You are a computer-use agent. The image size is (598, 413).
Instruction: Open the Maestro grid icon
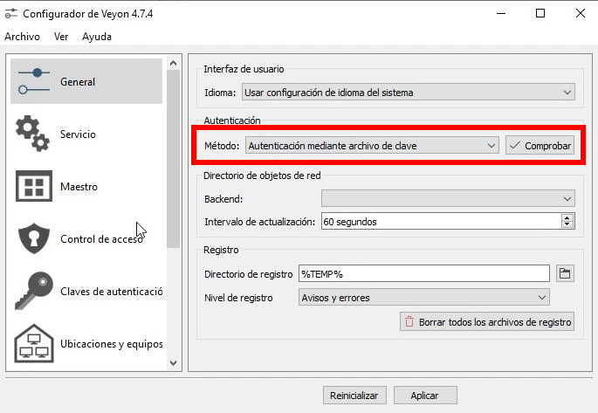(34, 186)
